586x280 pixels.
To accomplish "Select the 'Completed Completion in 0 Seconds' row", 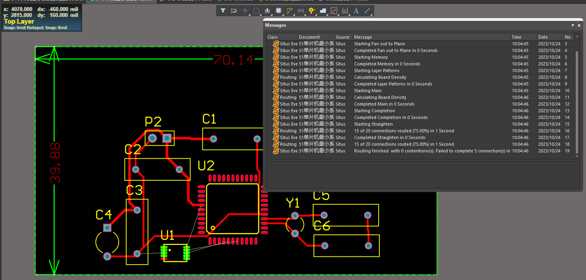I will (x=420, y=117).
